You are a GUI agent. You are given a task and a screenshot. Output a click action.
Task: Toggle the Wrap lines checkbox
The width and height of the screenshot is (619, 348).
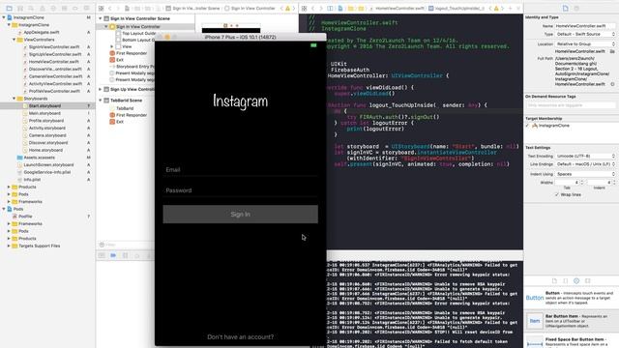coord(557,194)
